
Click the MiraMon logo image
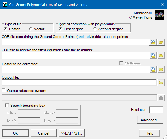160,15
